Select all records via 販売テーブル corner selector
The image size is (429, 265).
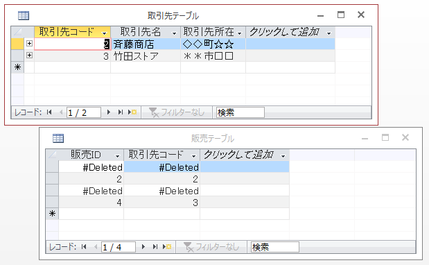52,155
